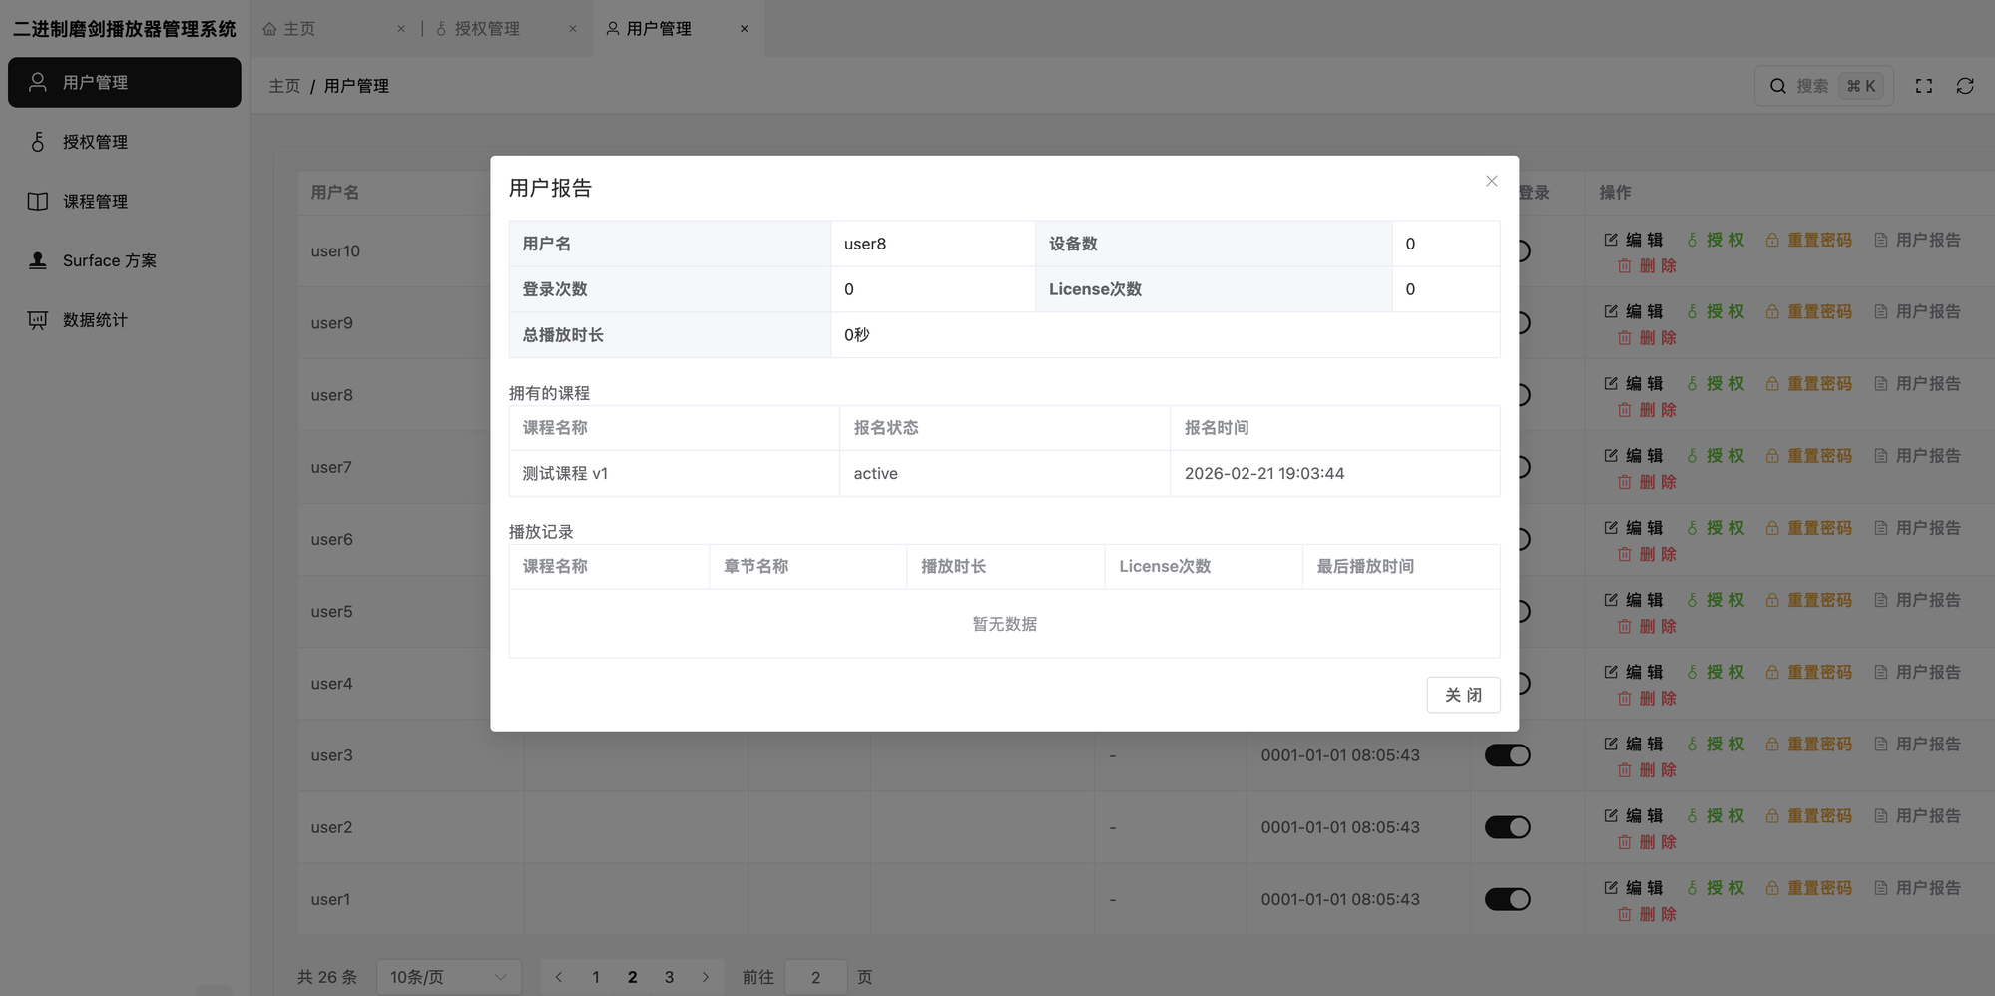Screen dimensions: 1995x996
Task: Click the refresh icon in the header
Action: (x=1964, y=85)
